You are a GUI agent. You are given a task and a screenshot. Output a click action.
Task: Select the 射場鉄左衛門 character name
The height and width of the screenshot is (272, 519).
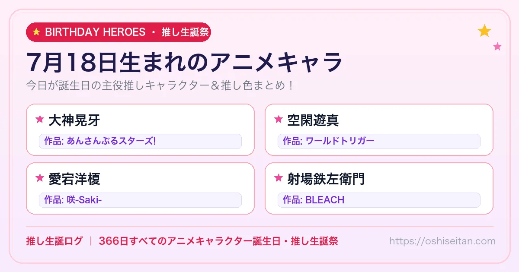point(326,178)
